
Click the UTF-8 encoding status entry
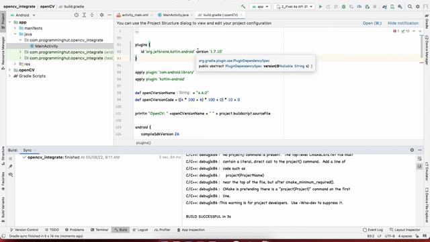tap(390, 236)
